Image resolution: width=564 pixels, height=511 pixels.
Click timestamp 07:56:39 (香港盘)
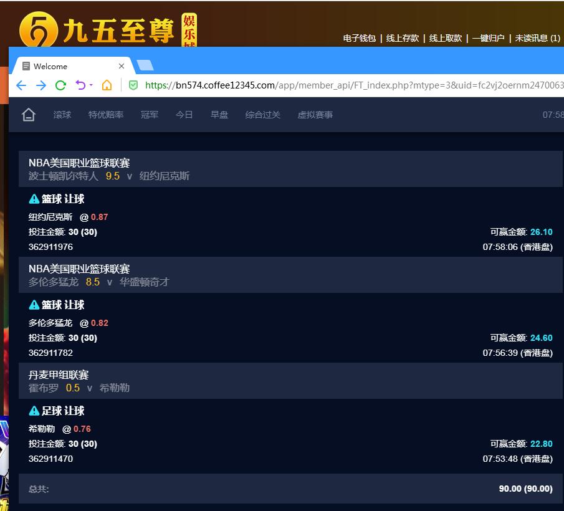[x=518, y=353]
